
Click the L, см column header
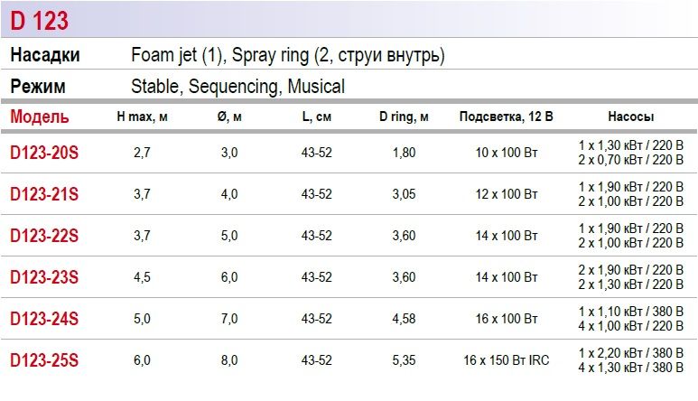point(317,117)
